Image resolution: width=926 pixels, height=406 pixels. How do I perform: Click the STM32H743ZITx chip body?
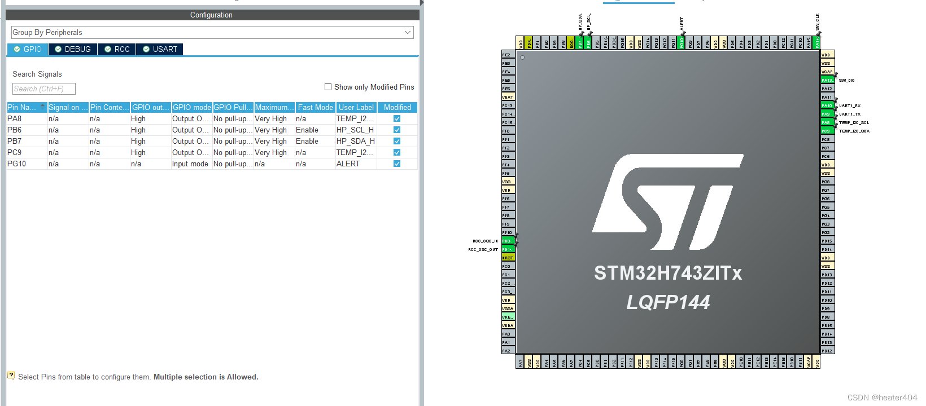click(x=668, y=202)
